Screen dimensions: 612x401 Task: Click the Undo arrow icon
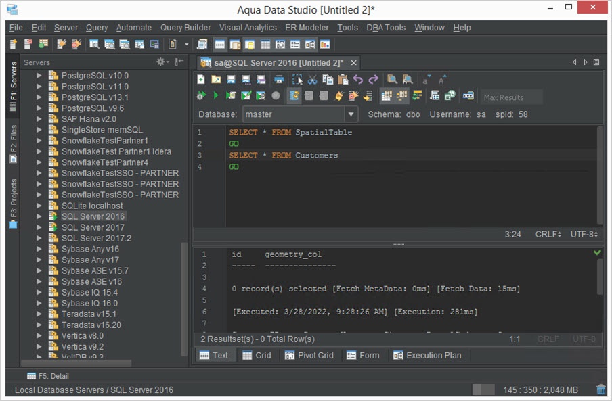point(358,80)
